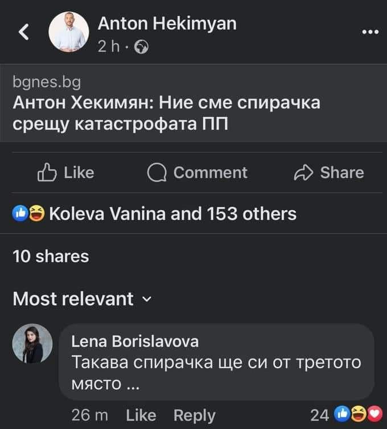
Task: Open the bgnes.bg article link preview
Action: 193,103
